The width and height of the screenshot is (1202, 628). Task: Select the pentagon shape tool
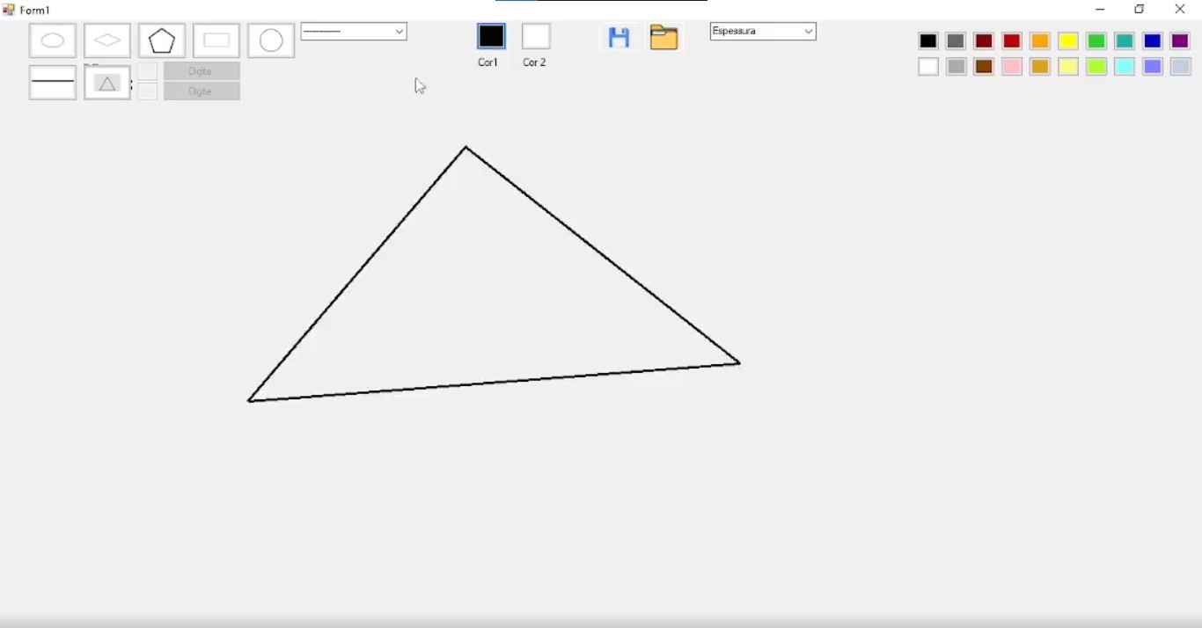click(162, 40)
